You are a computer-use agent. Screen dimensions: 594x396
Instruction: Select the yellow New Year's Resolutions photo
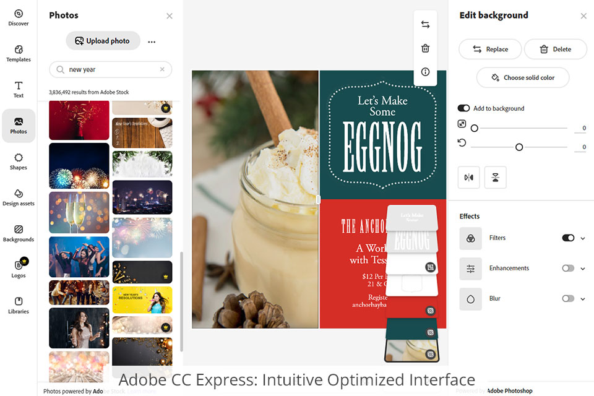point(142,299)
